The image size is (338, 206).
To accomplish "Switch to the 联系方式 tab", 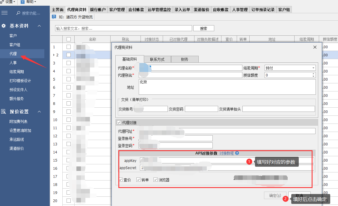I will [x=157, y=59].
